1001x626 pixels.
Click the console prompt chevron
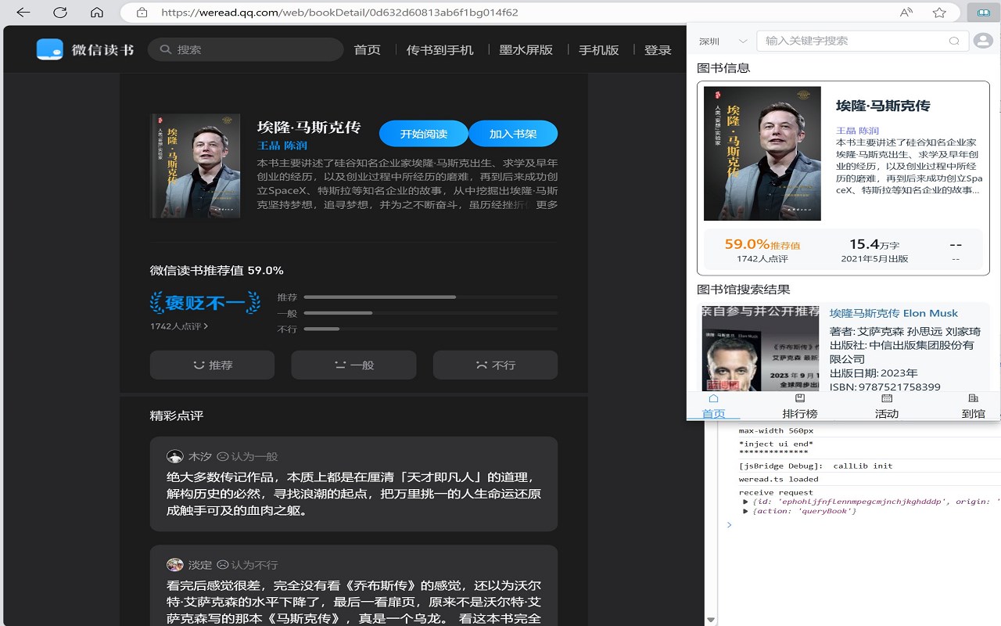tap(729, 524)
